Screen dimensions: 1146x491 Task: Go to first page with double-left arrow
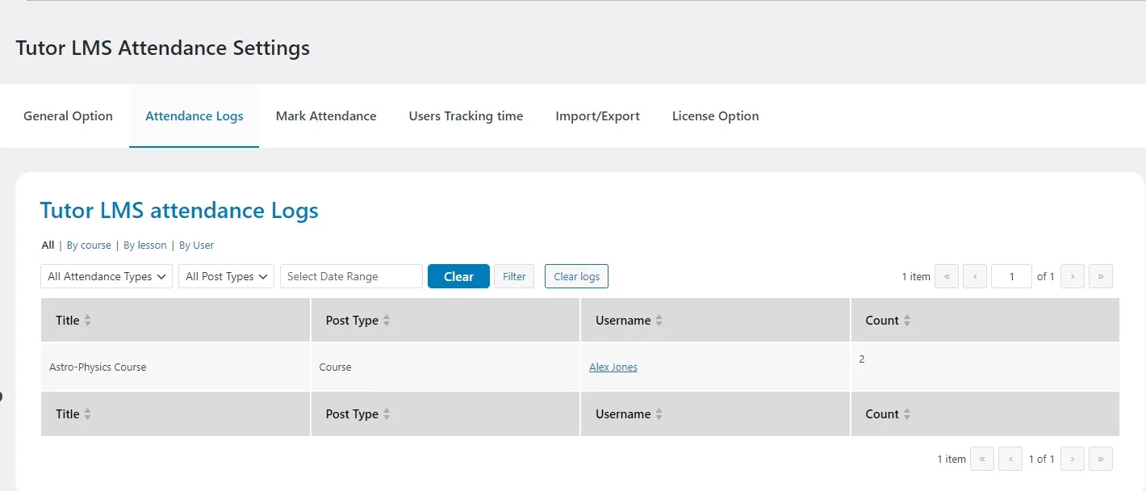click(x=947, y=276)
